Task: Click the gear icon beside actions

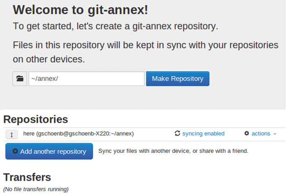Action: [246, 133]
